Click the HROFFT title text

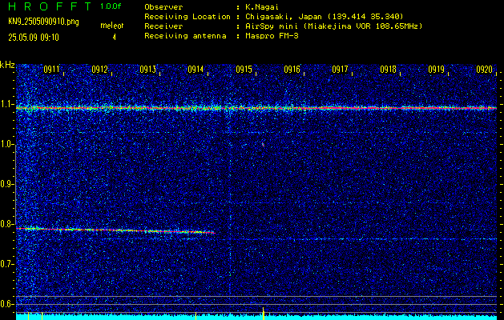50,6
